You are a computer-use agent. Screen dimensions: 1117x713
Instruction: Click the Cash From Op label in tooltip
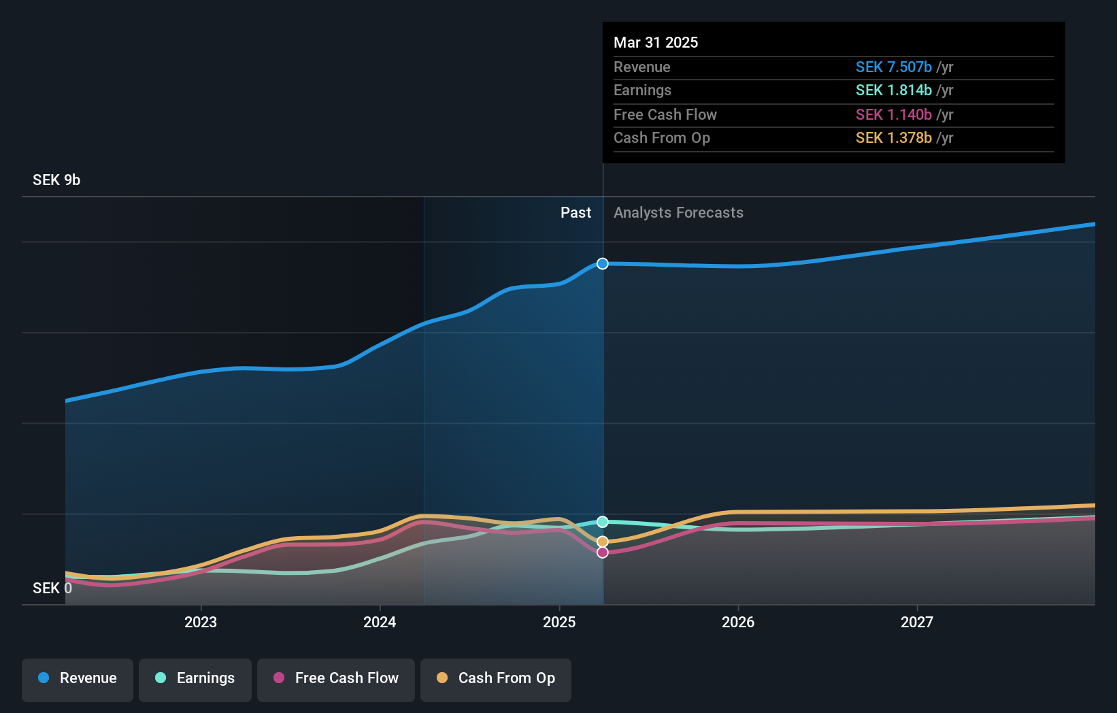(x=662, y=137)
